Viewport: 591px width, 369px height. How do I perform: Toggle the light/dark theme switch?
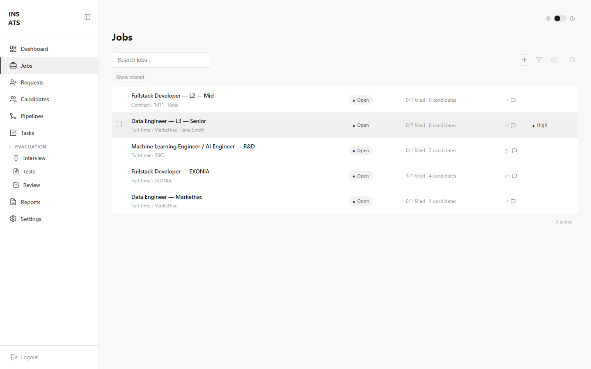coord(560,18)
